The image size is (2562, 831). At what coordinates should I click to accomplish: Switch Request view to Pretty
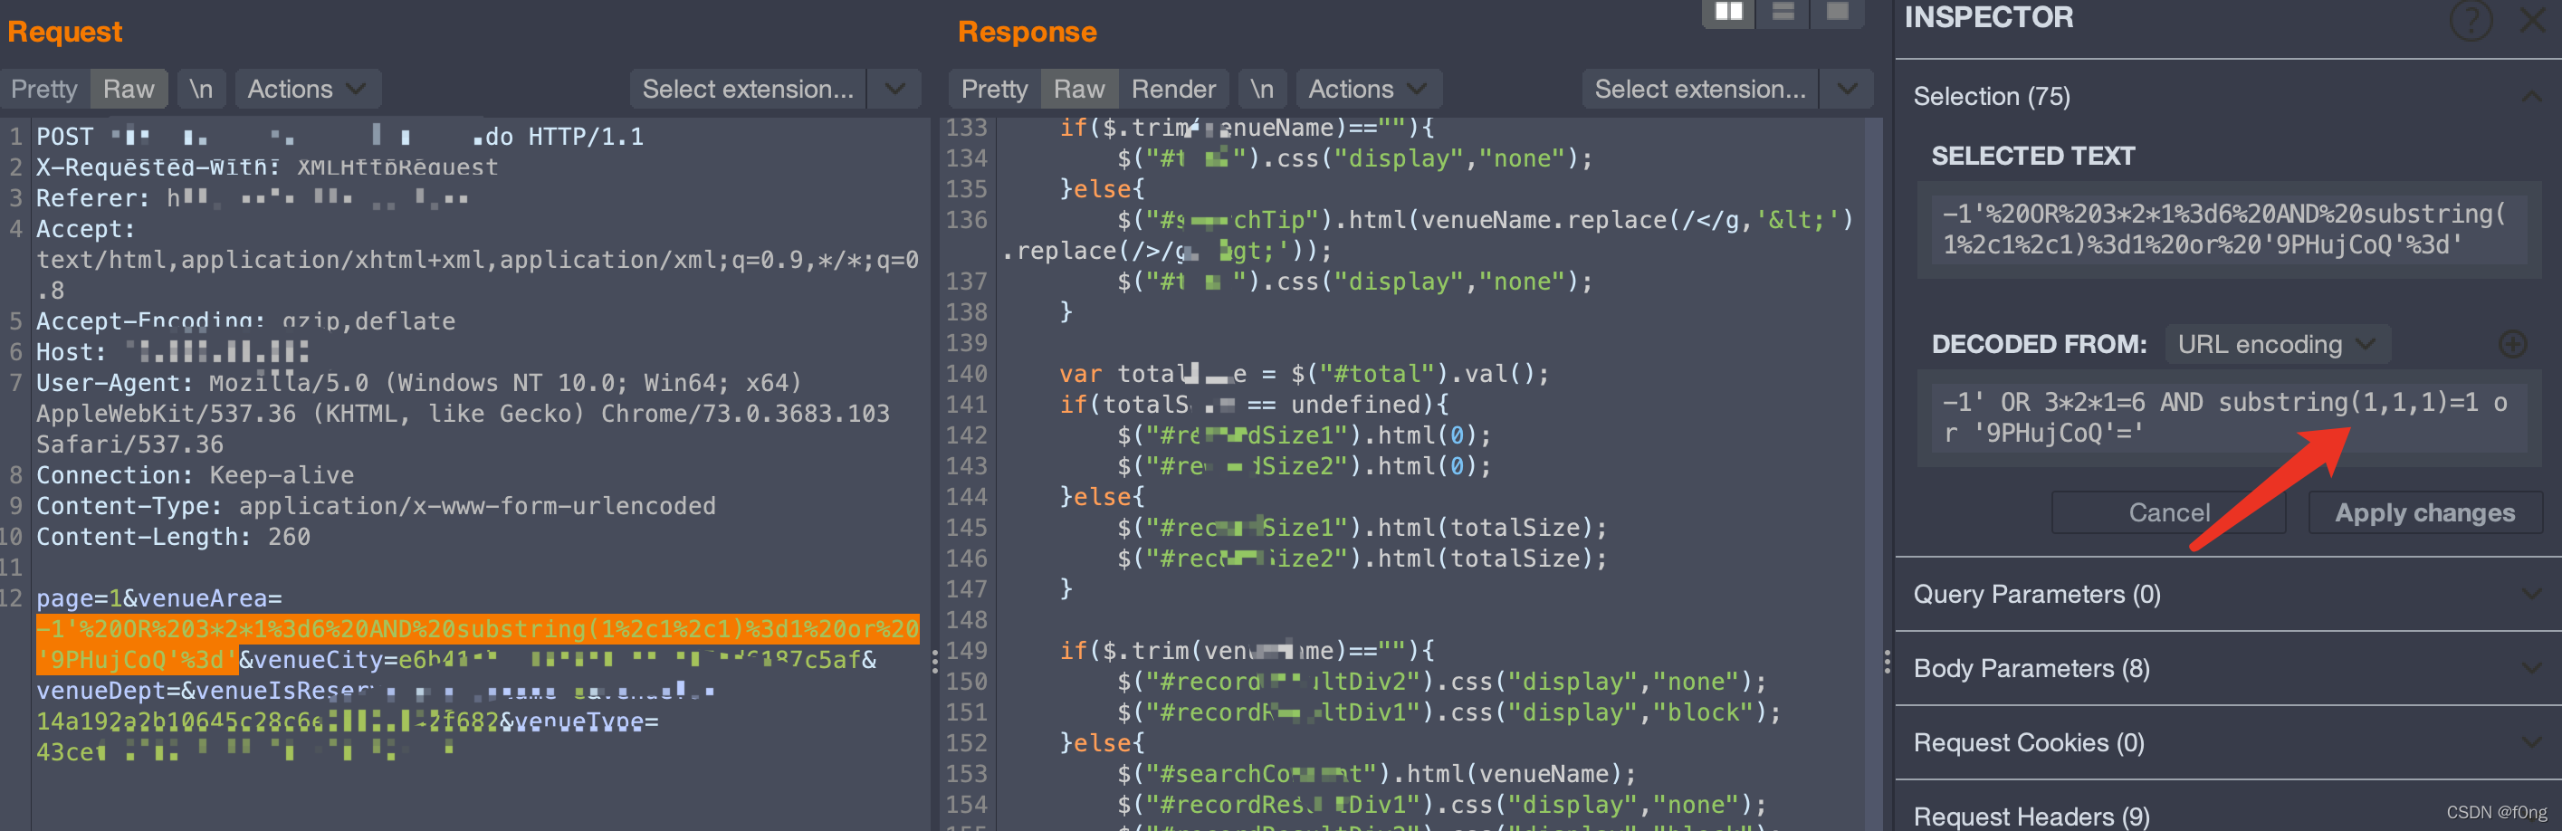click(x=44, y=90)
